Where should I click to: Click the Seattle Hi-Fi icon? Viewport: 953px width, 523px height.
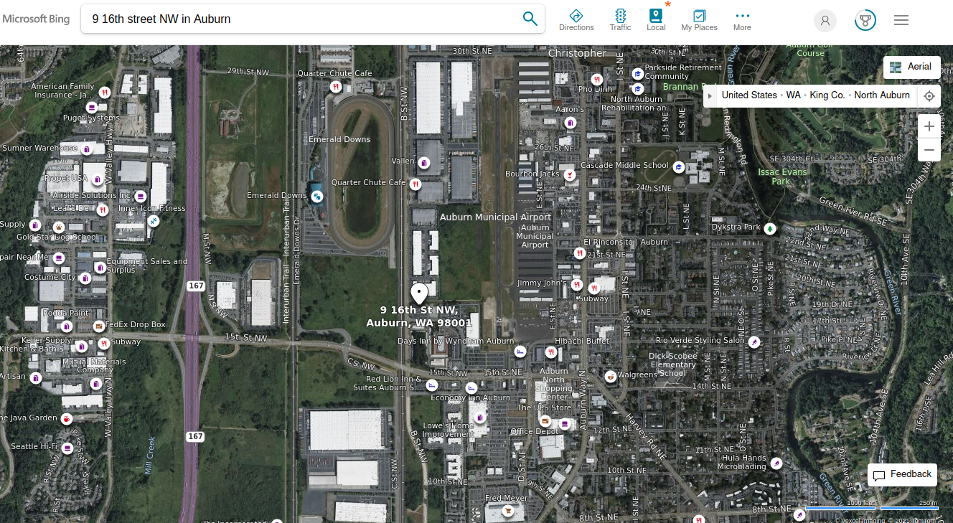coord(67,448)
